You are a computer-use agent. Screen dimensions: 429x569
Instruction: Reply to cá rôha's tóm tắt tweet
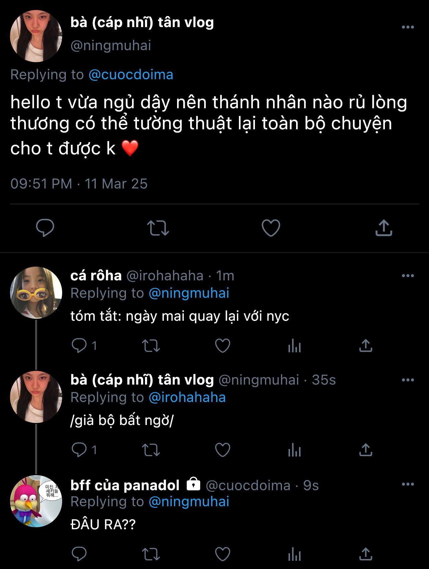80,345
